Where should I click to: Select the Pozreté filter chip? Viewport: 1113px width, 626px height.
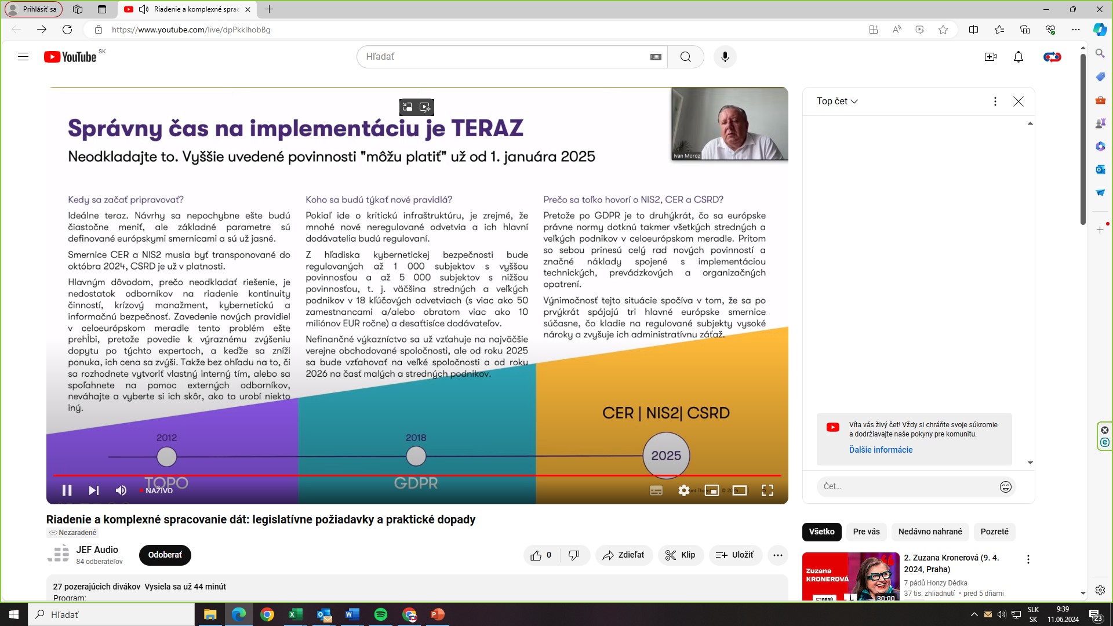coord(994,532)
